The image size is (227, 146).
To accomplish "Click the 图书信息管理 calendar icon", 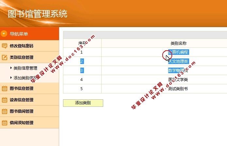I will point(4,89).
